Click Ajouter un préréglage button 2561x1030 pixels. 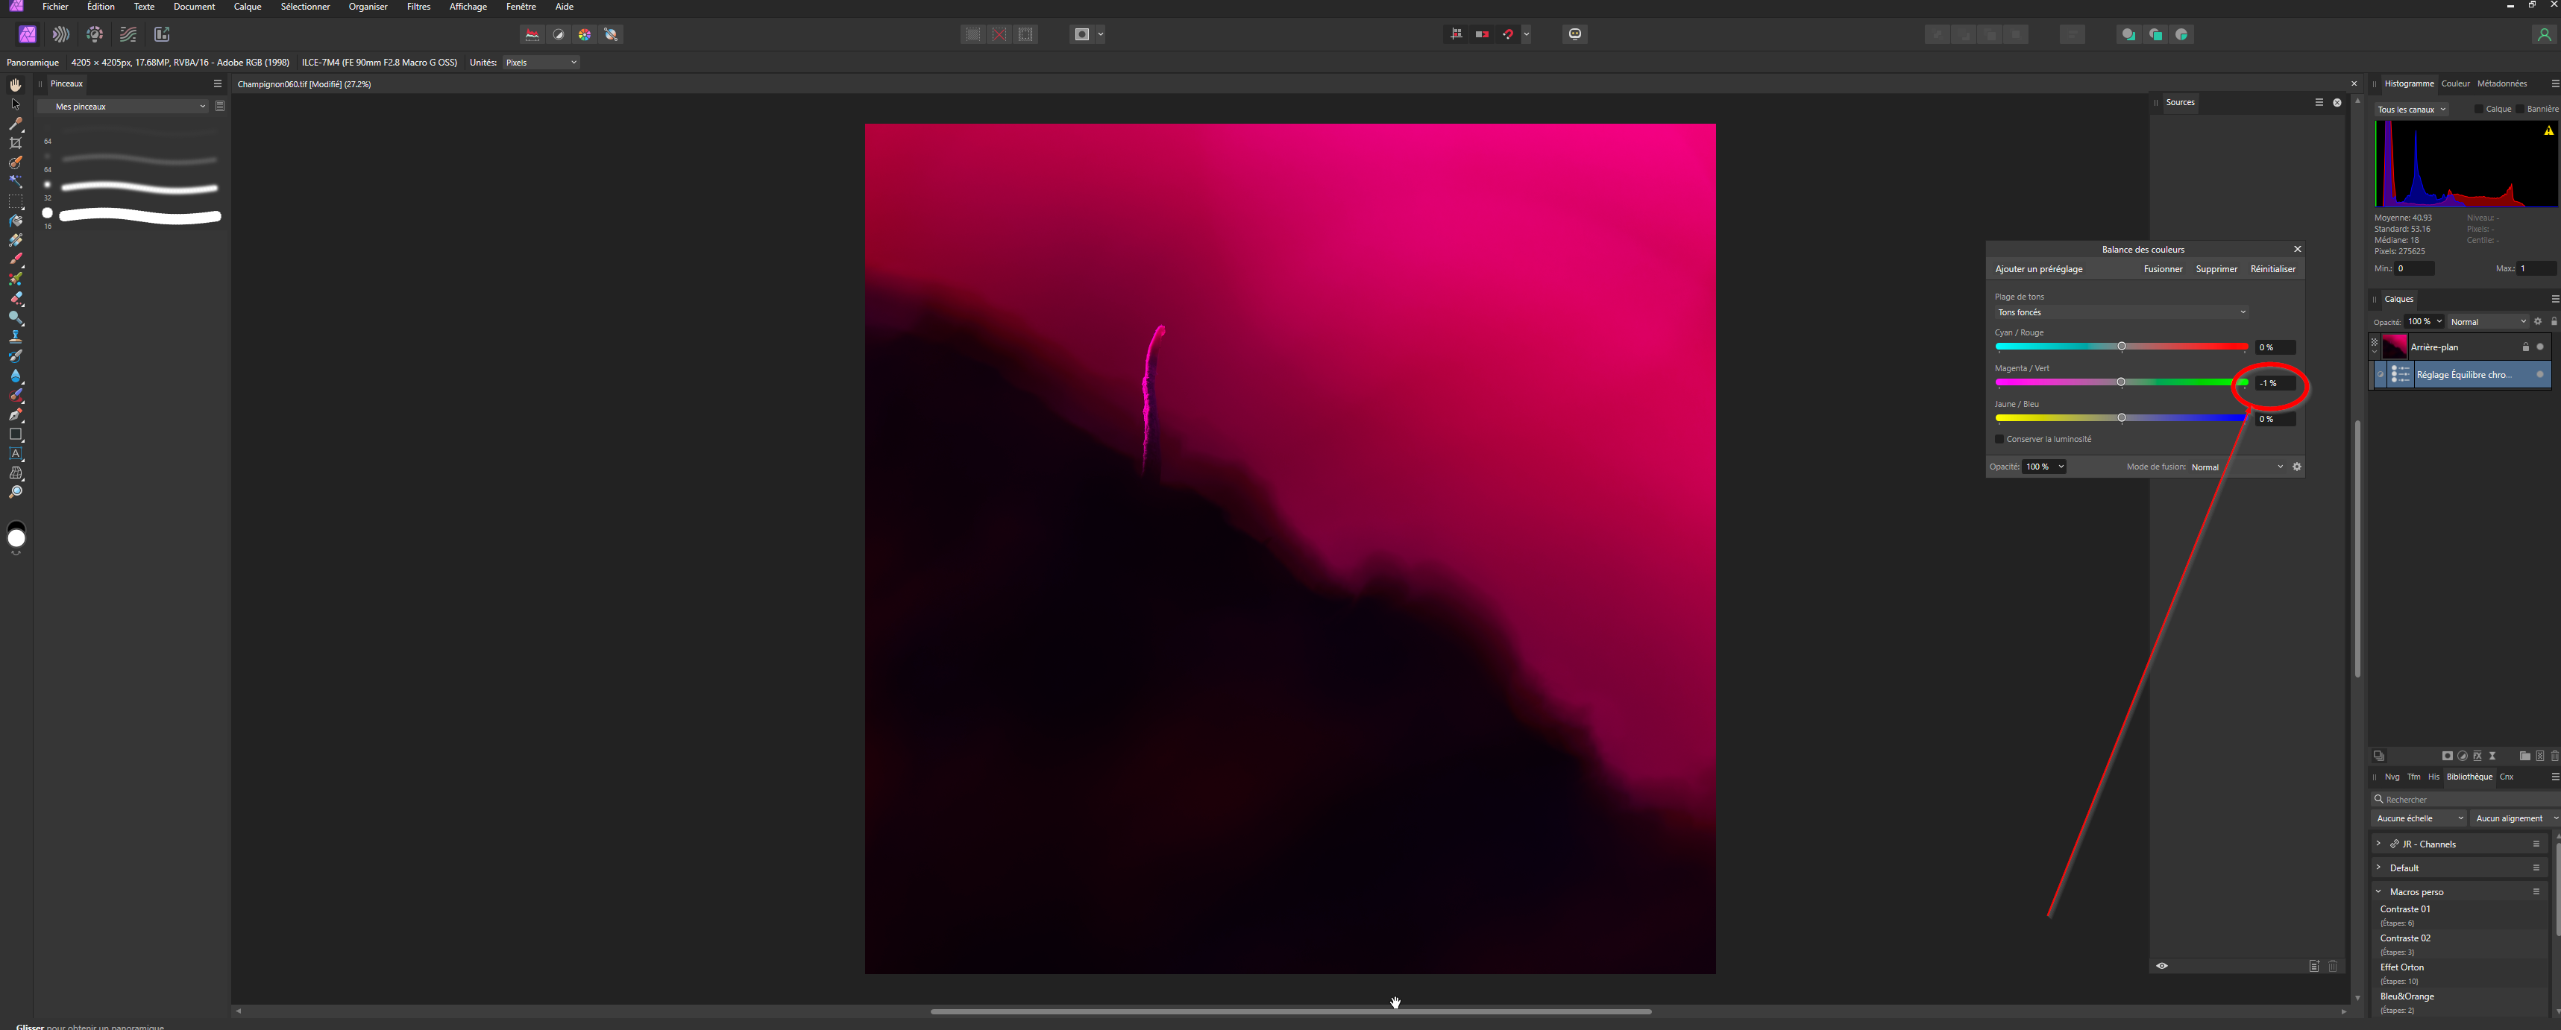pos(2038,269)
